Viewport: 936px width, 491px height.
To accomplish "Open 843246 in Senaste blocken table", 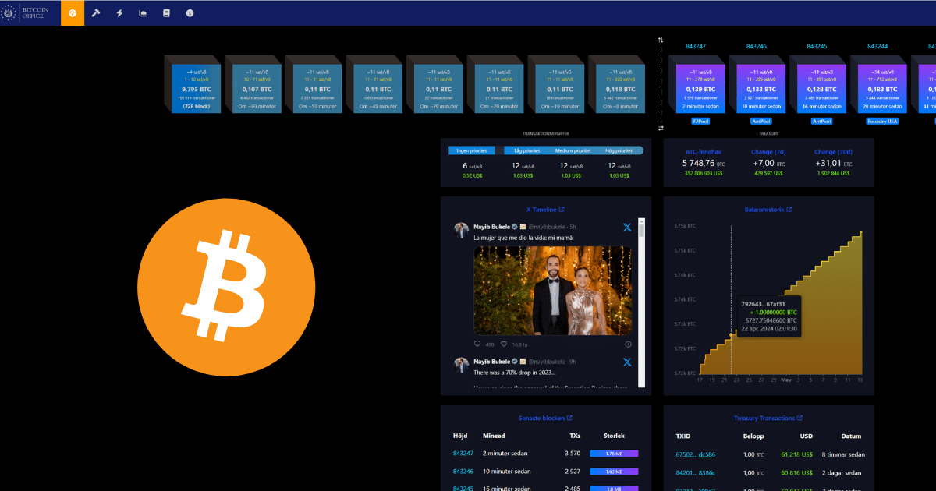I will click(463, 472).
